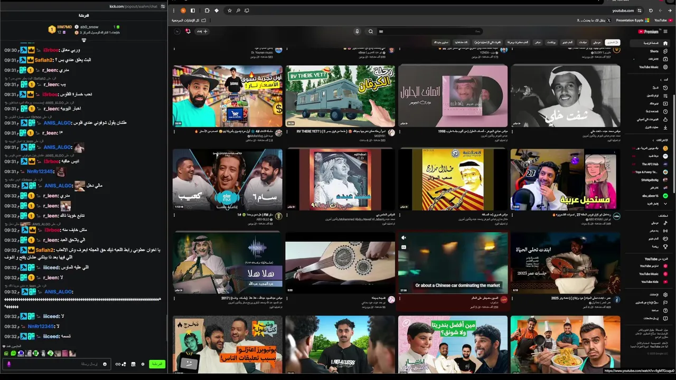Open the subscriptions icon under Shorts
Image resolution: width=676 pixels, height=380 pixels.
[665, 59]
